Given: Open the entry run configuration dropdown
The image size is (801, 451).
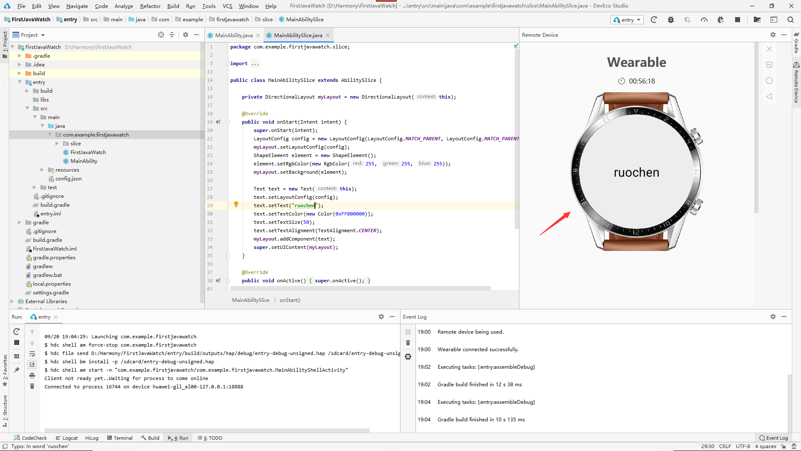Looking at the screenshot, I should pos(627,20).
